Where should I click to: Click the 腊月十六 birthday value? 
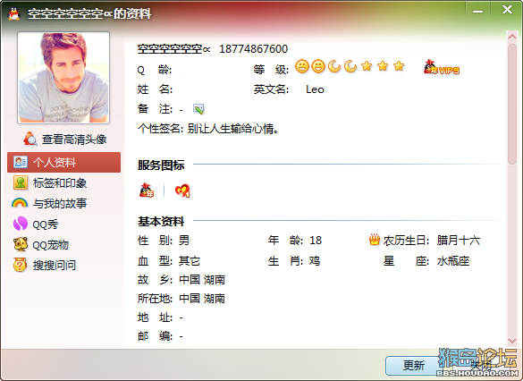coord(459,241)
